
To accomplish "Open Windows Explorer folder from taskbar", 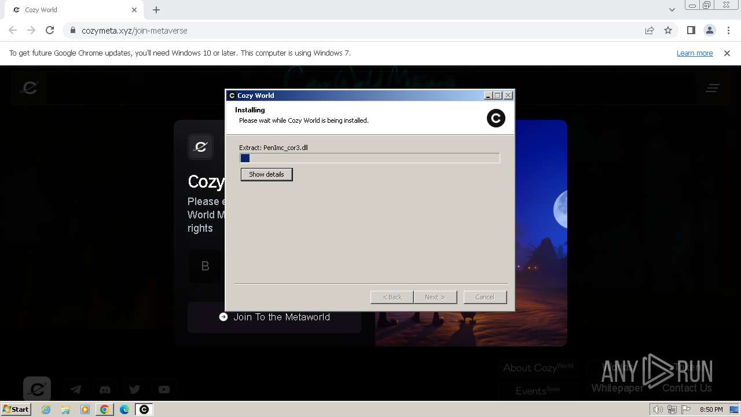I will pos(65,409).
